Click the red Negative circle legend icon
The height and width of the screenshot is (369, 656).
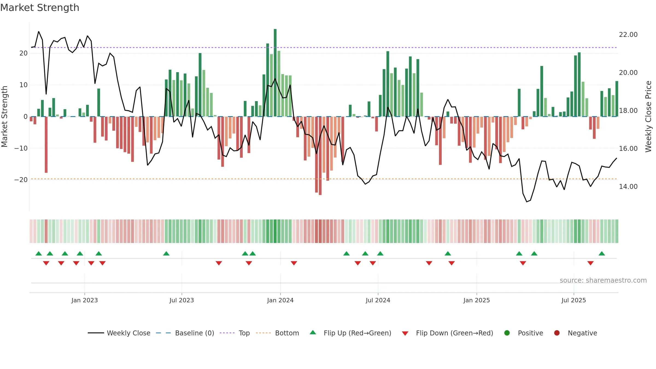pyautogui.click(x=557, y=333)
